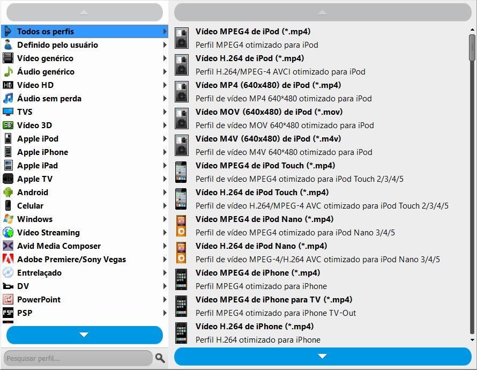477x370 pixels.
Task: Focus the 'Pesquisar perfil...' search field
Action: [x=78, y=358]
